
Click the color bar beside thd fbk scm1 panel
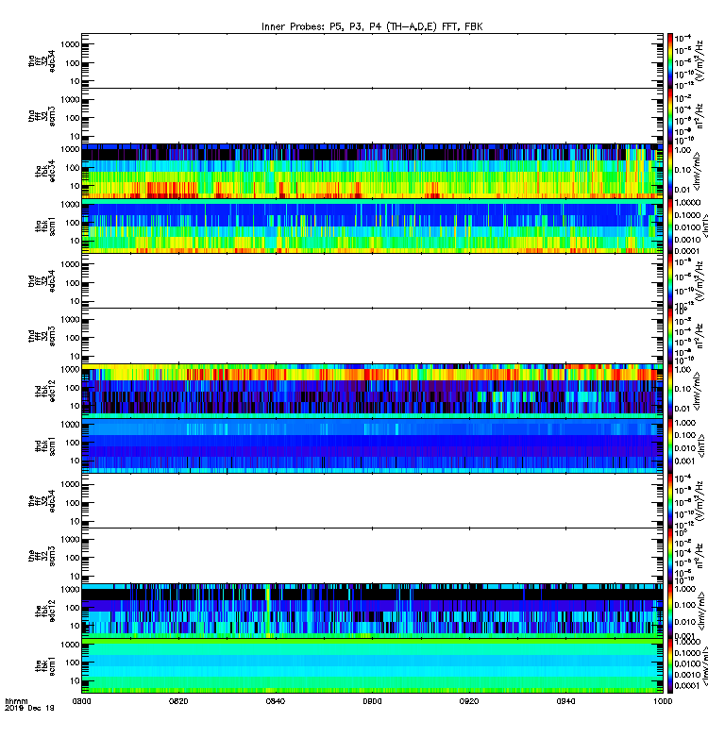pos(670,445)
